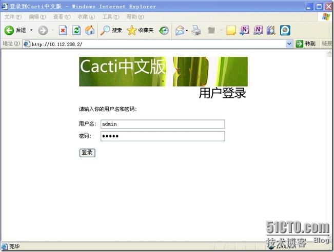Open the View (查看) menu
Image resolution: width=334 pixels, height=252 pixels.
tap(62, 17)
